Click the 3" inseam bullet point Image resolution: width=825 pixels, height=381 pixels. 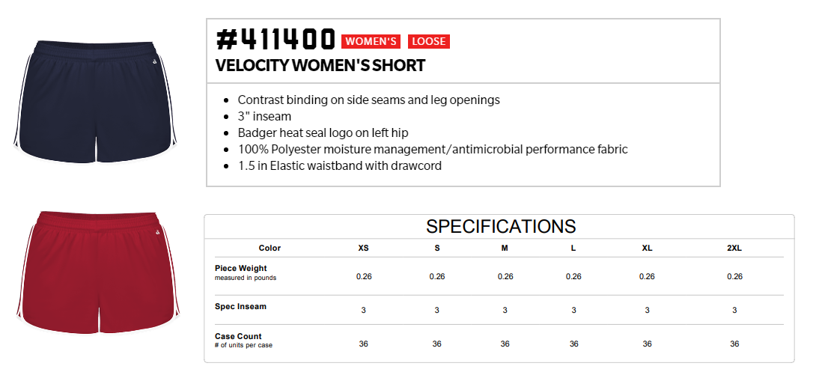pyautogui.click(x=264, y=116)
